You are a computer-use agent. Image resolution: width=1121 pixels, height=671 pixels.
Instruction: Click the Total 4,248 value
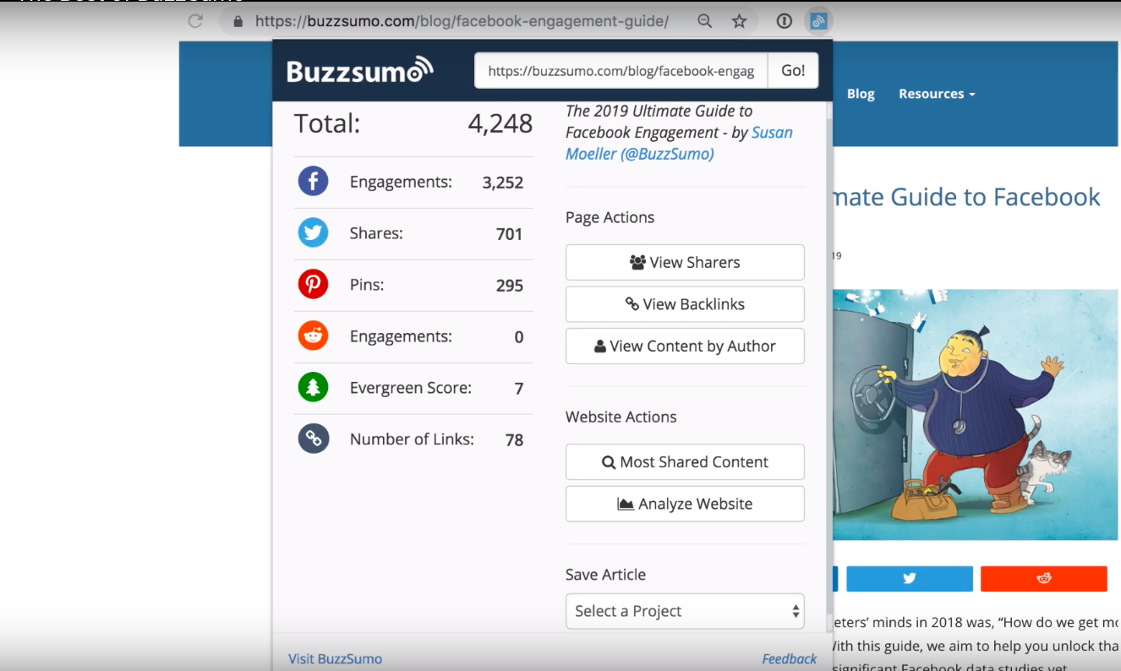coord(500,123)
